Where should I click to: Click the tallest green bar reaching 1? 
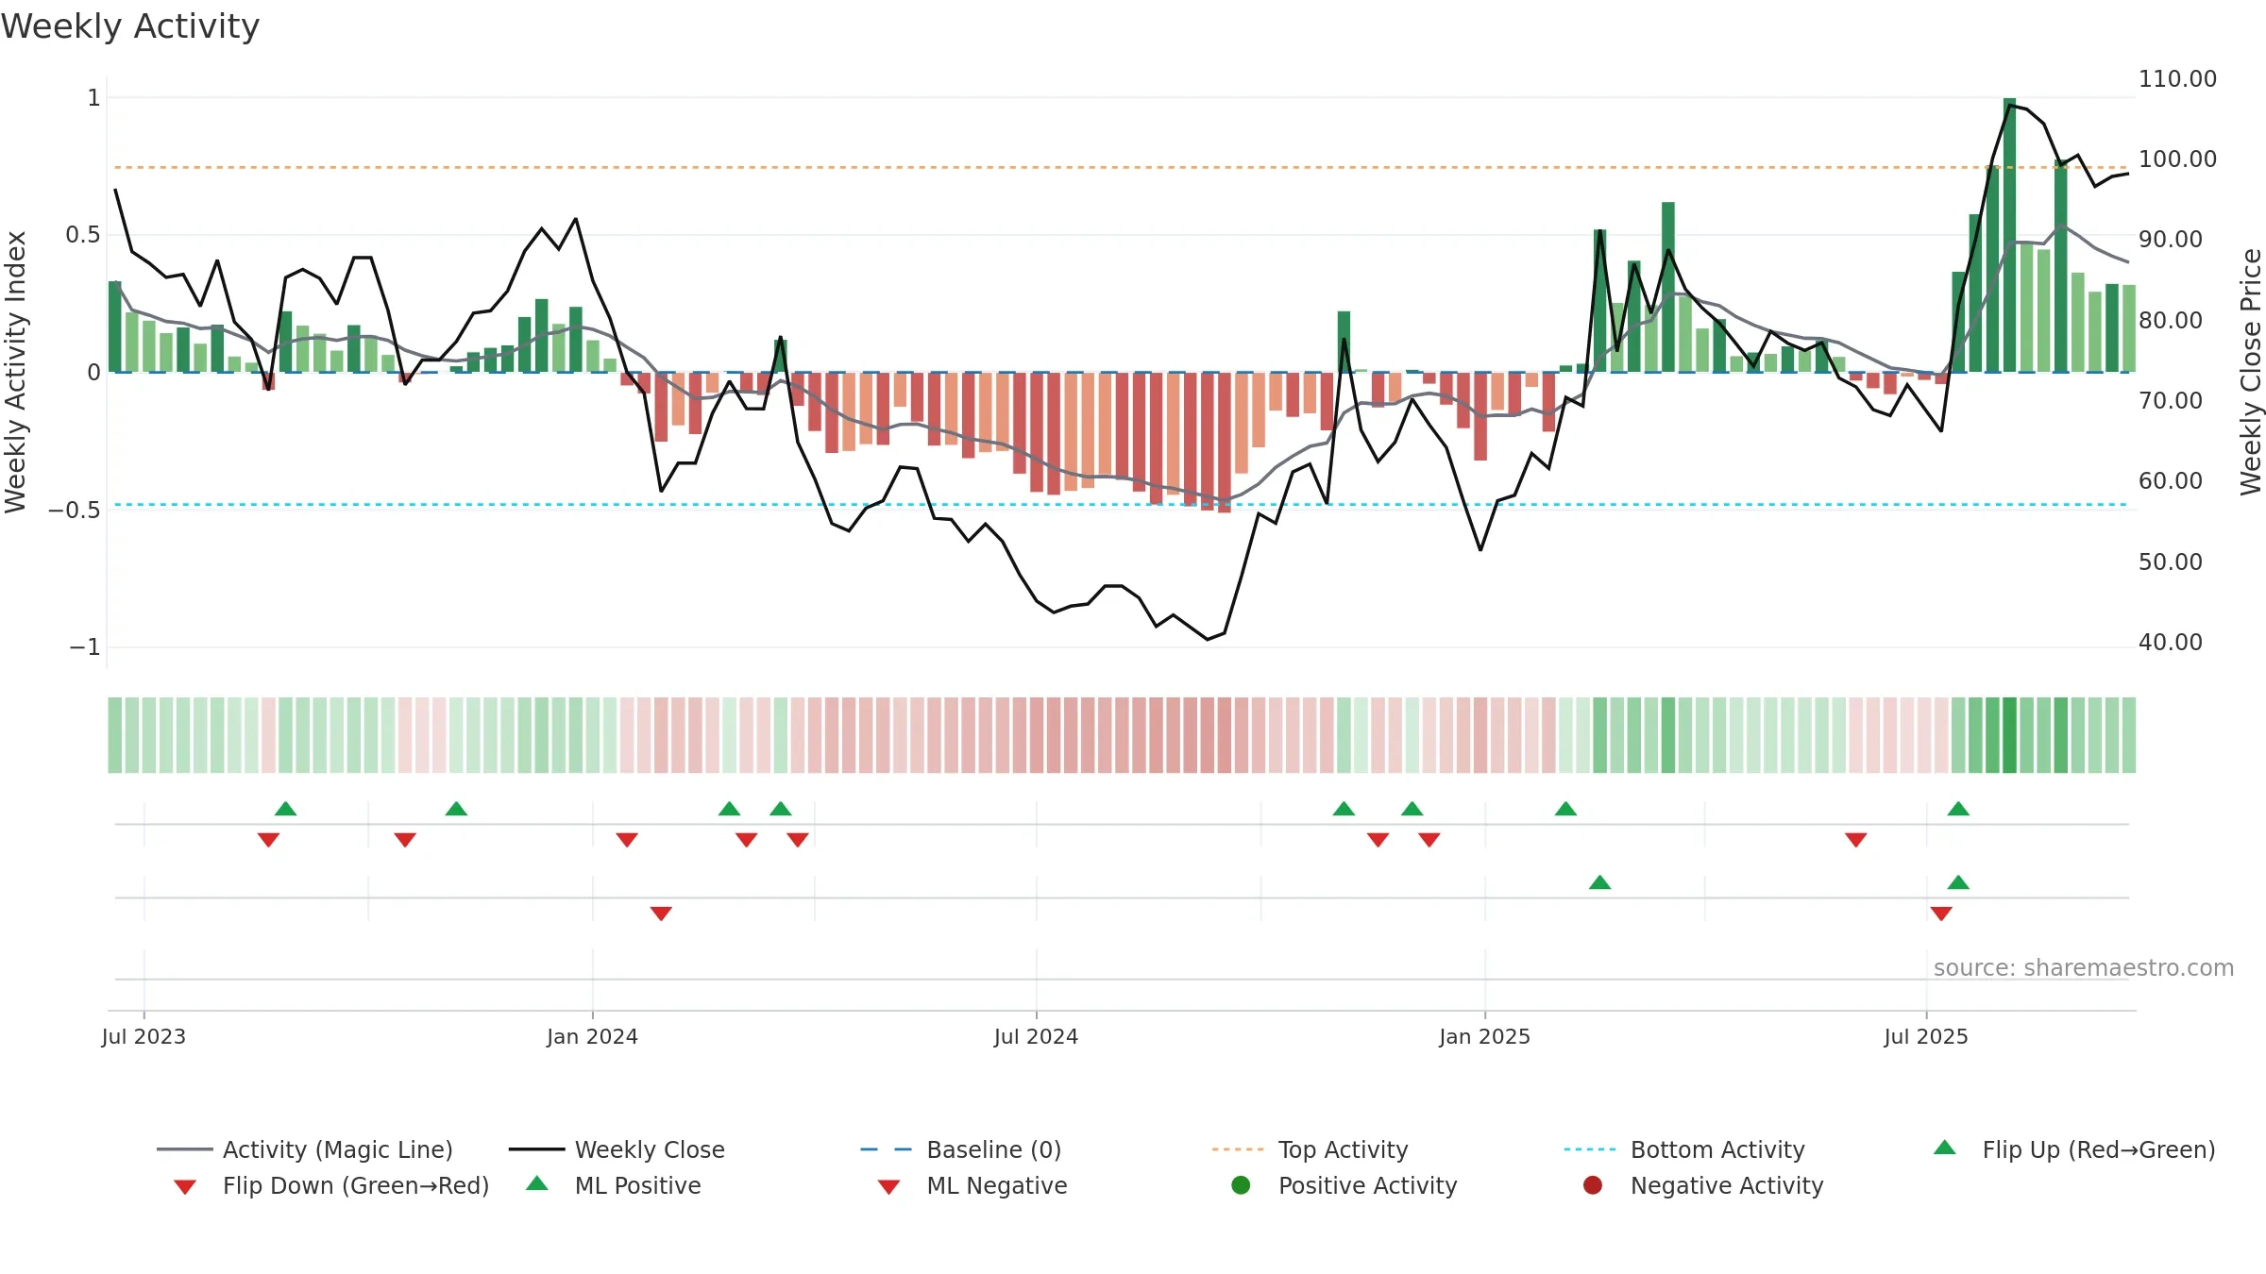2009,234
